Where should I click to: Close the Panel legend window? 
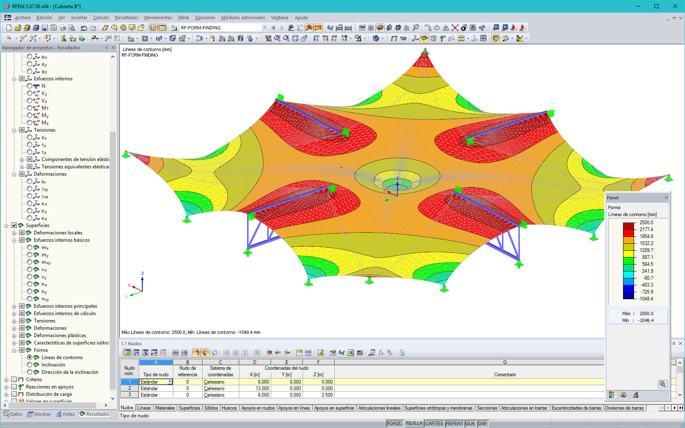666,198
